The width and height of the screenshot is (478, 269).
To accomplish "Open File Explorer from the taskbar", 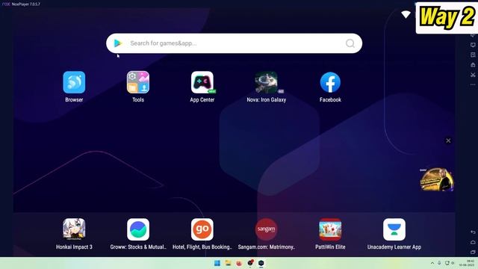I will point(228,263).
